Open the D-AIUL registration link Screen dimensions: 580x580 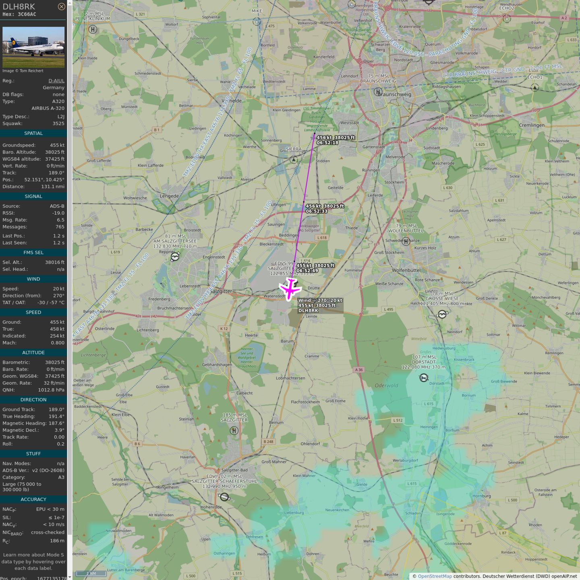(56, 81)
